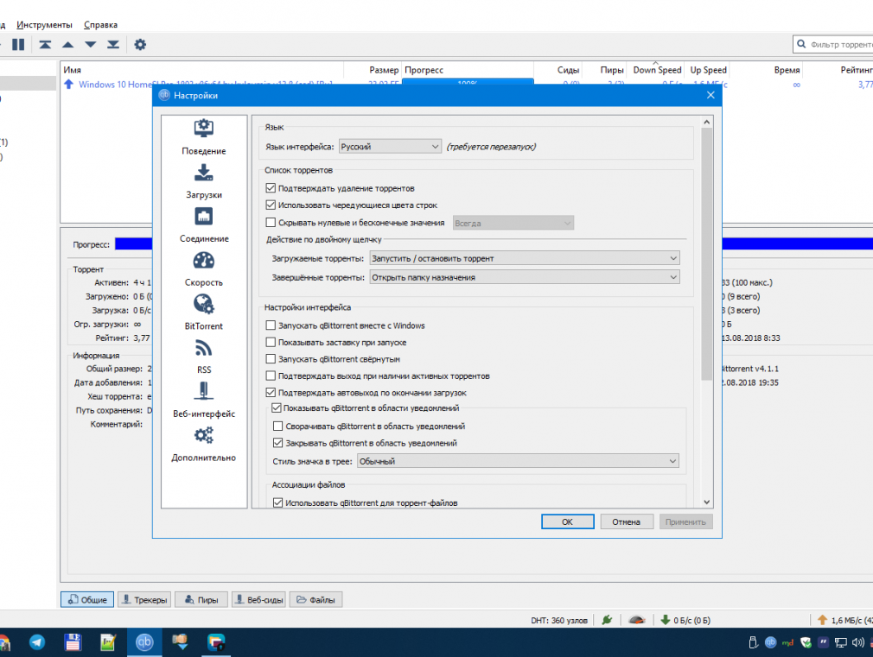Toggle alternative speed limits icon in status bar
873x657 pixels.
637,620
